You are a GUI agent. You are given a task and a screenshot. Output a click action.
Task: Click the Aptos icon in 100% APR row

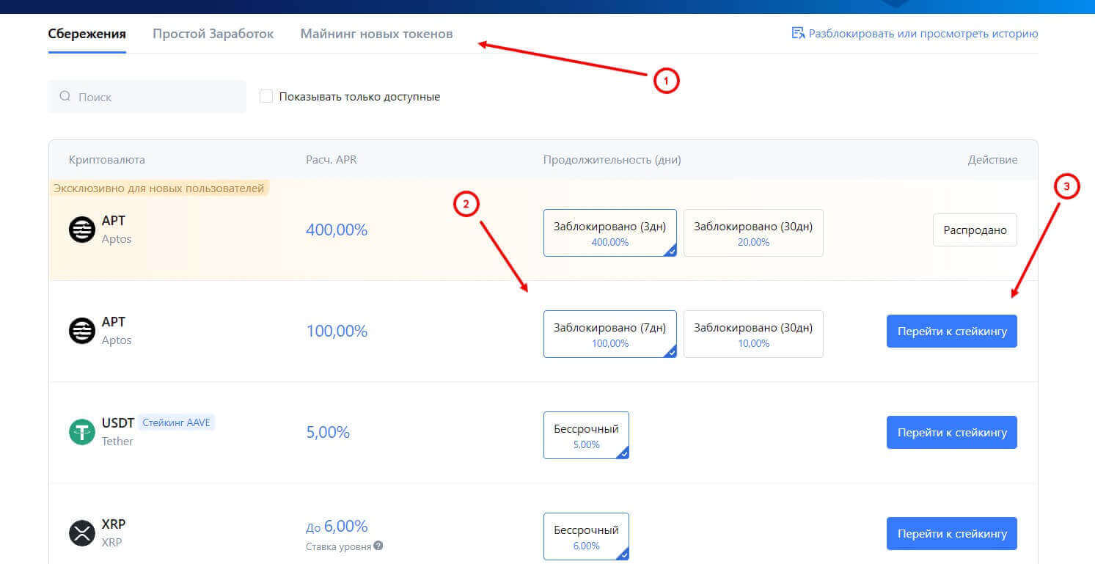[x=82, y=331]
